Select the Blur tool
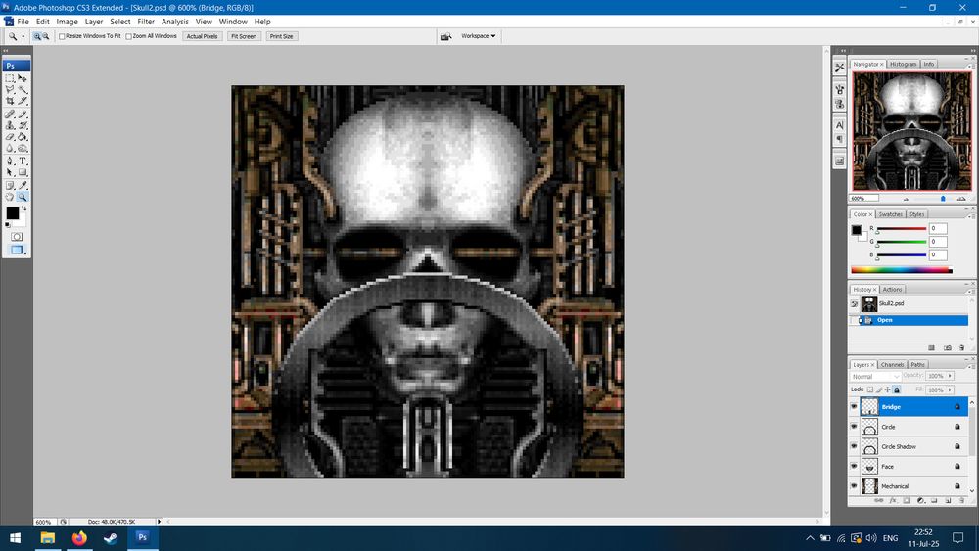This screenshot has width=979, height=551. click(x=10, y=148)
